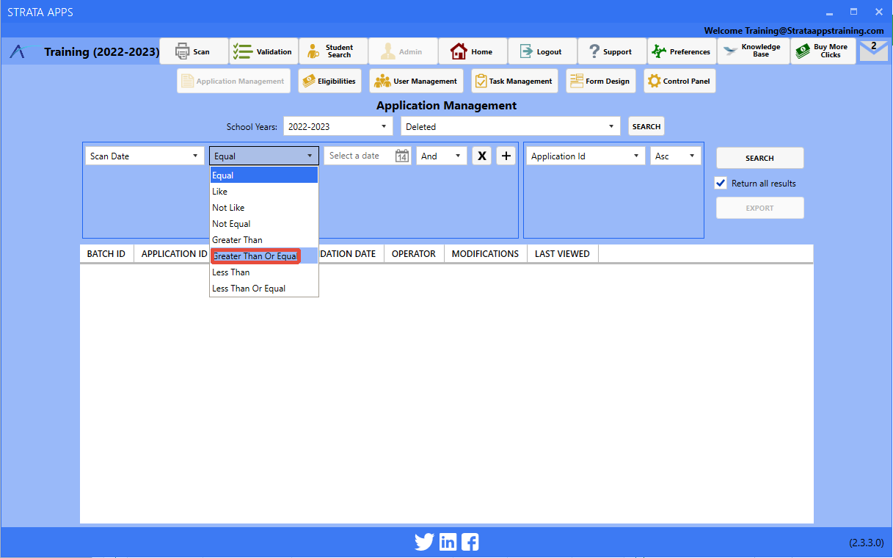Open the LinkedIn link in footer
The width and height of the screenshot is (893, 558).
pyautogui.click(x=448, y=543)
